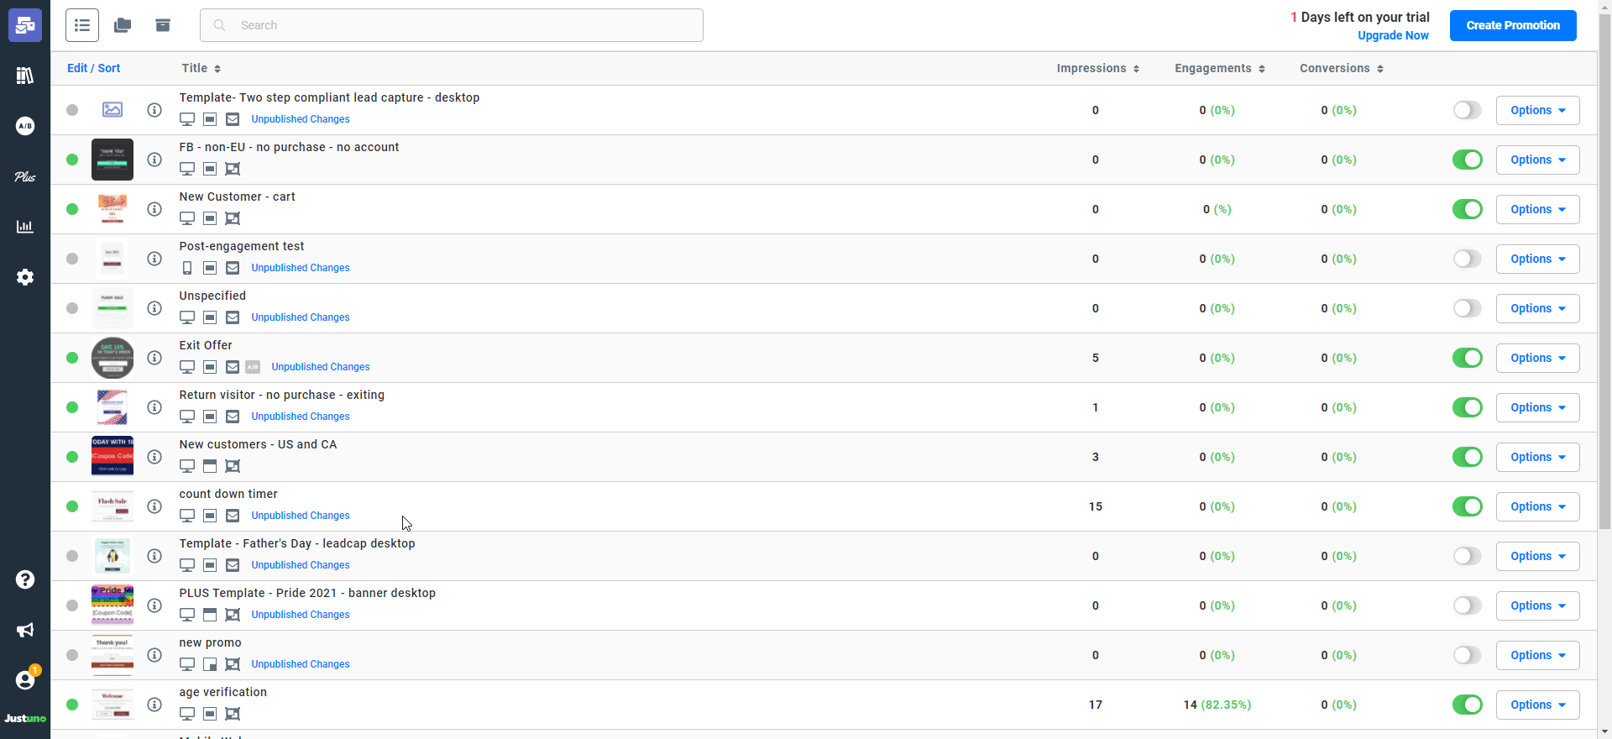The height and width of the screenshot is (739, 1612).
Task: Click desktop icon under FB - non-EU promotion
Action: pyautogui.click(x=187, y=169)
